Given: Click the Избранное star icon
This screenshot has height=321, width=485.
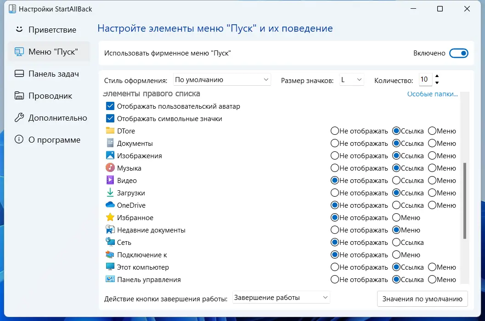Looking at the screenshot, I should coord(110,217).
